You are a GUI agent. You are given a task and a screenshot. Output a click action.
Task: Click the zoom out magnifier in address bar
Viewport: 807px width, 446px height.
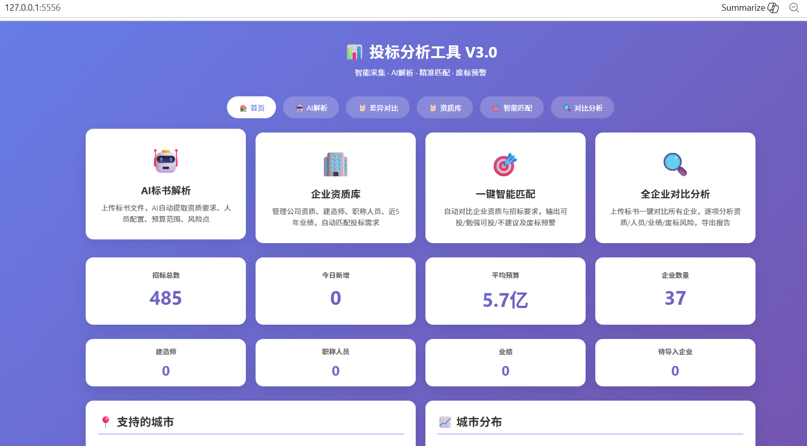coord(794,8)
